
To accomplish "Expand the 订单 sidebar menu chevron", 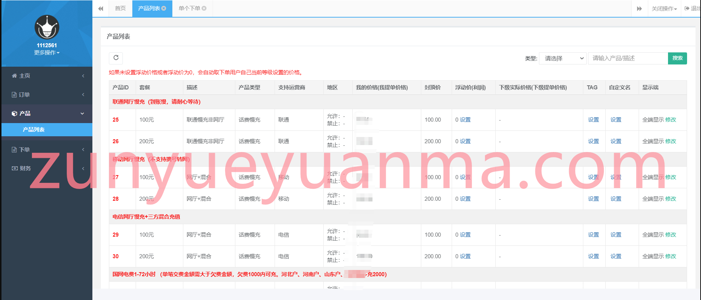I will pos(83,95).
